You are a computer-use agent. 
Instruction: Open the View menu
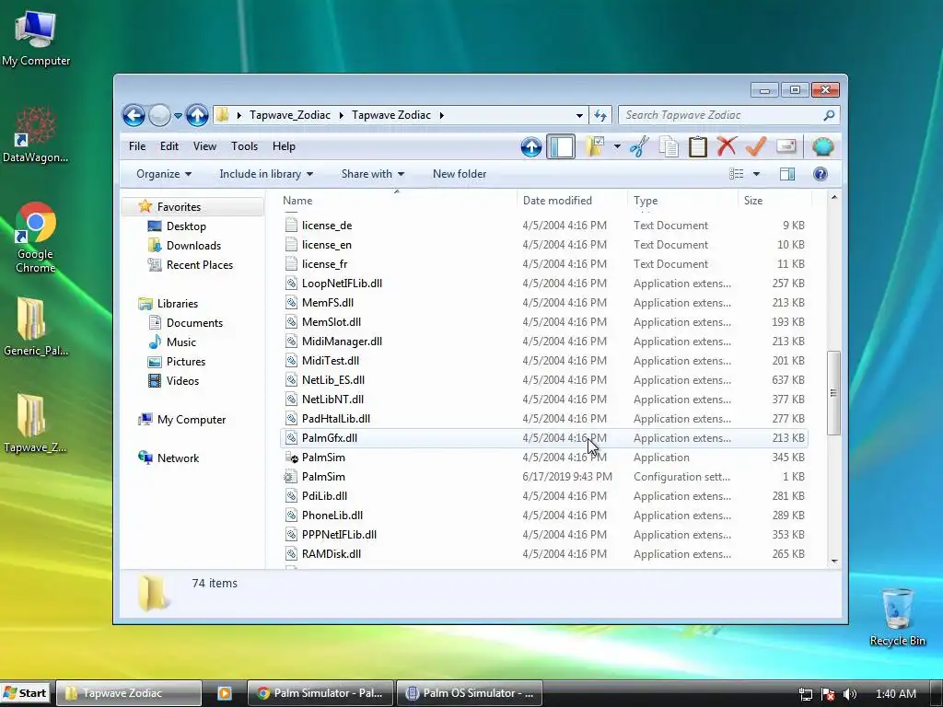coord(204,146)
